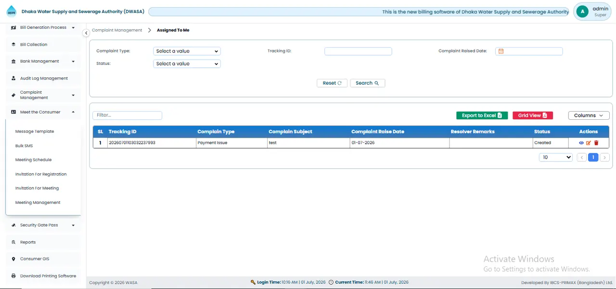Viewport: 616px width, 289px height.
Task: Navigate to Meeting Management
Action: coord(38,202)
